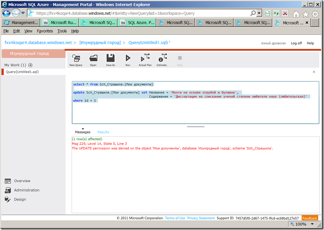Click the Query(Untitled1.sql) breadcrumb

point(148,43)
